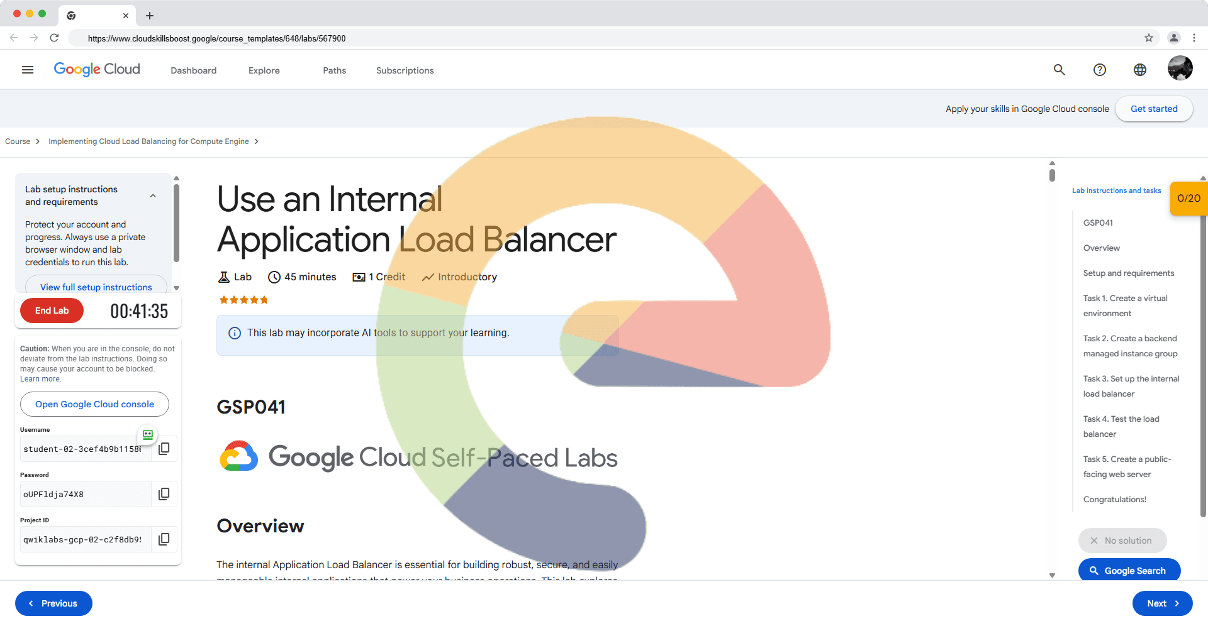Open the hamburger navigation menu
Viewport: 1208px width, 626px height.
[28, 70]
